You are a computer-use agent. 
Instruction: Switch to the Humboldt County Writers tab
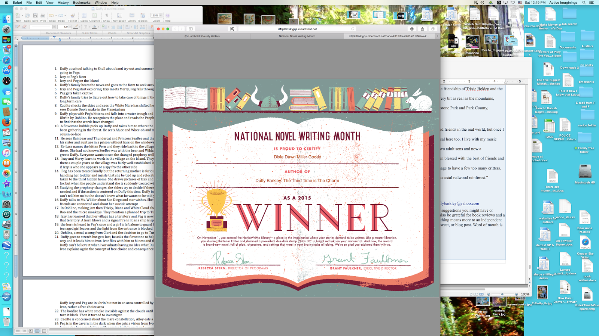(202, 36)
